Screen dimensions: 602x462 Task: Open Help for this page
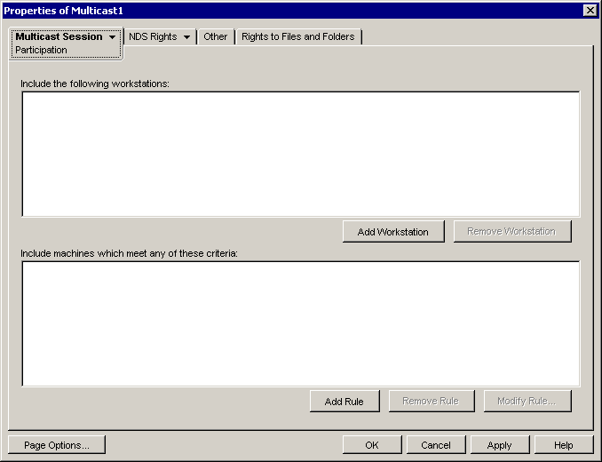(564, 445)
